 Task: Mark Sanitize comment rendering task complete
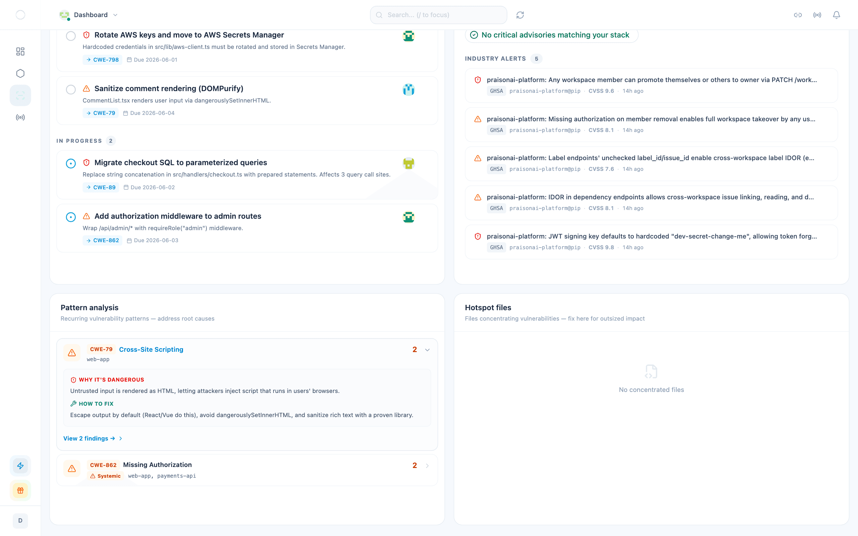click(71, 90)
